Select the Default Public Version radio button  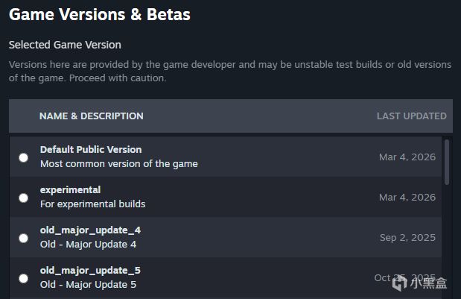click(23, 157)
